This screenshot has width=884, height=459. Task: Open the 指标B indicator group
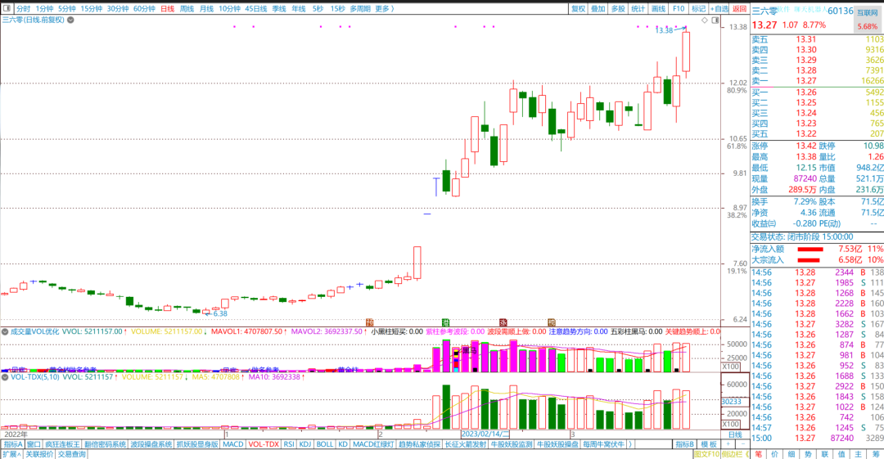[684, 444]
